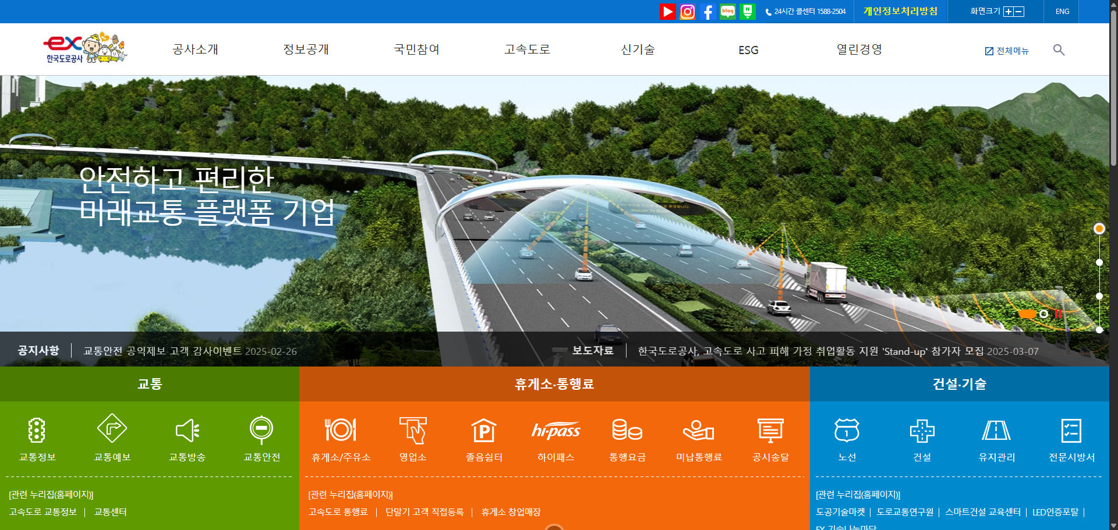The image size is (1118, 530).
Task: Open the site search magnifier icon
Action: click(1059, 50)
